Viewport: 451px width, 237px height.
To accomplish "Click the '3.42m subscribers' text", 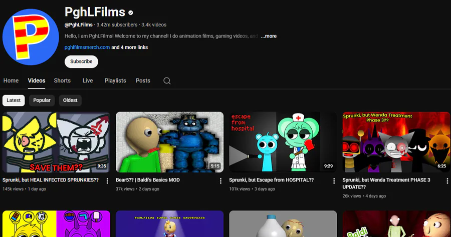I will click(117, 25).
